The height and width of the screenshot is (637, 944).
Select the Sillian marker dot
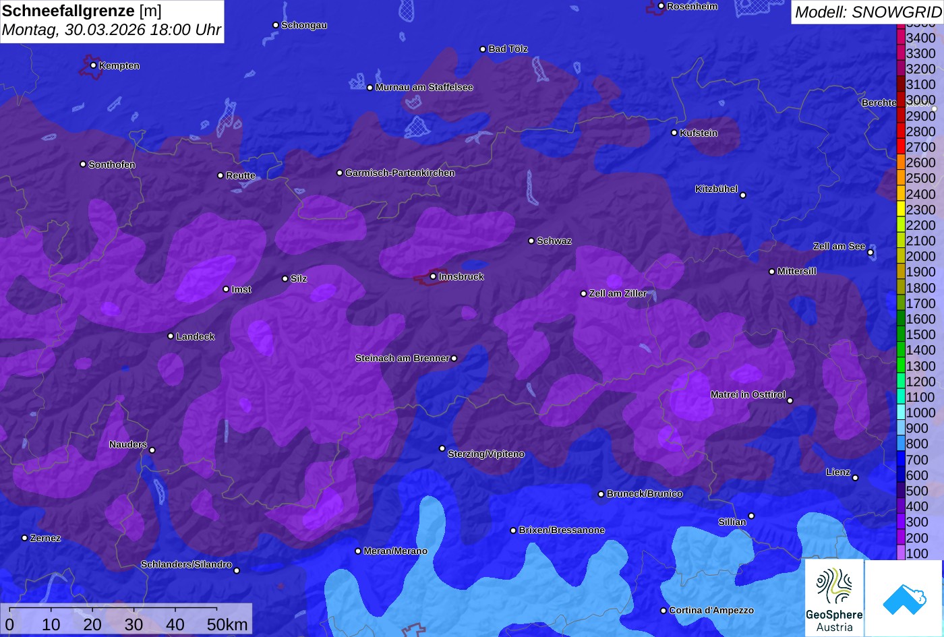tap(751, 516)
